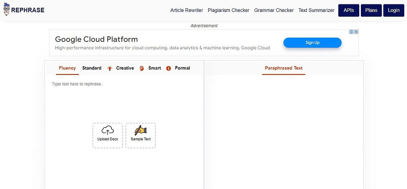Switch to the Fluency mode tab
The image size is (407, 189).
[67, 68]
